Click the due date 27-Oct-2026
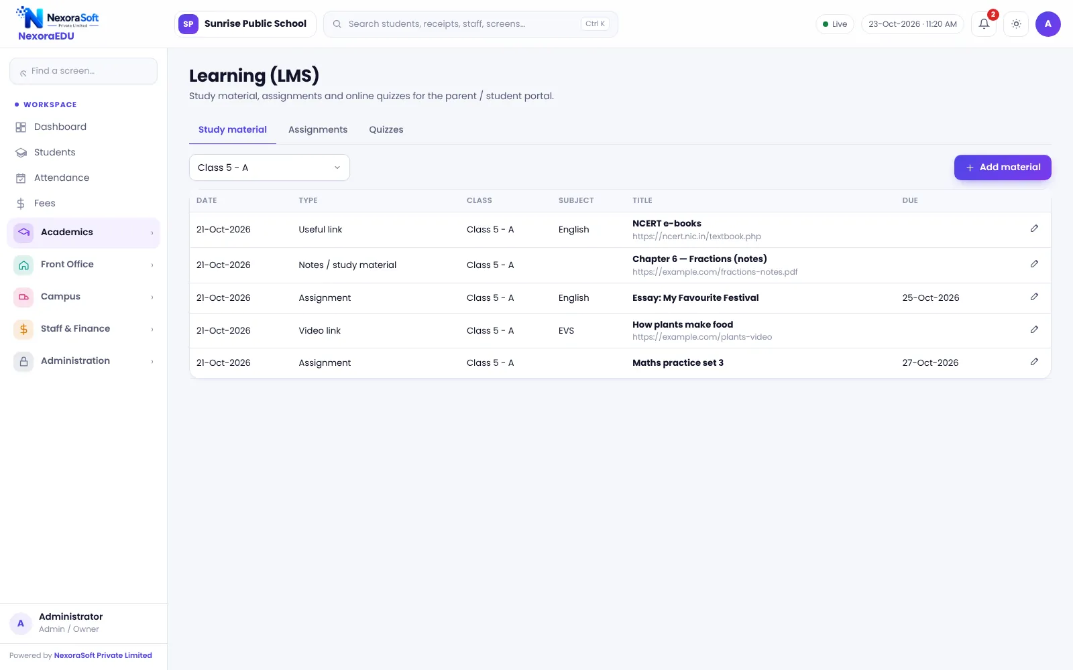The image size is (1073, 670). (x=930, y=363)
